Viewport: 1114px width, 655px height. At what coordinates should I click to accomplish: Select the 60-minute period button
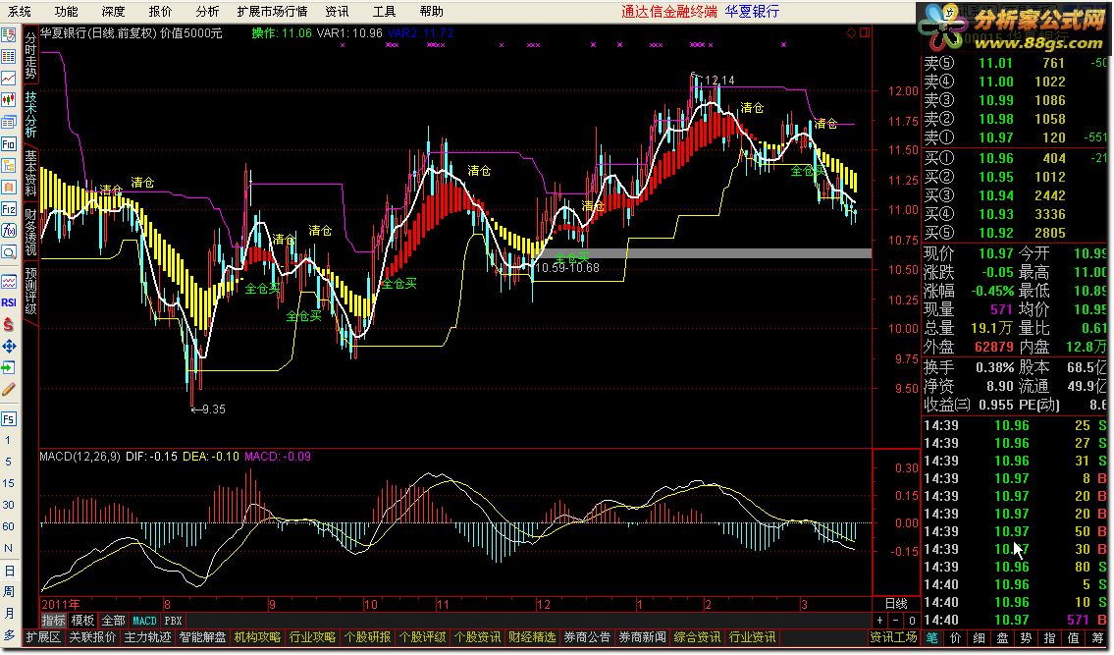(9, 527)
